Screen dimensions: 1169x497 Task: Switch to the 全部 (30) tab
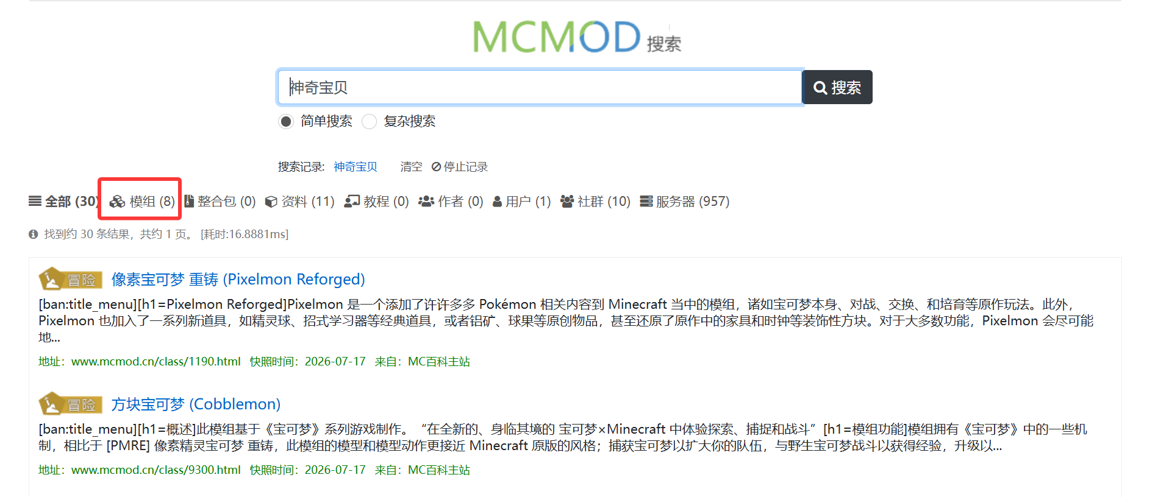[x=63, y=202]
